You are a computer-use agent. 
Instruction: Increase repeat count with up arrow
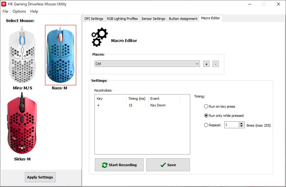pos(242,123)
